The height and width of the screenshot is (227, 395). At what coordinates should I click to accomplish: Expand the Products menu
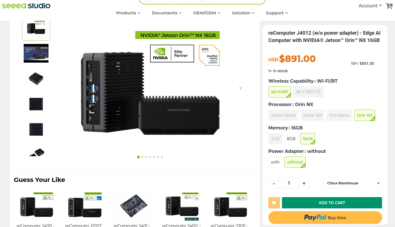click(x=128, y=13)
